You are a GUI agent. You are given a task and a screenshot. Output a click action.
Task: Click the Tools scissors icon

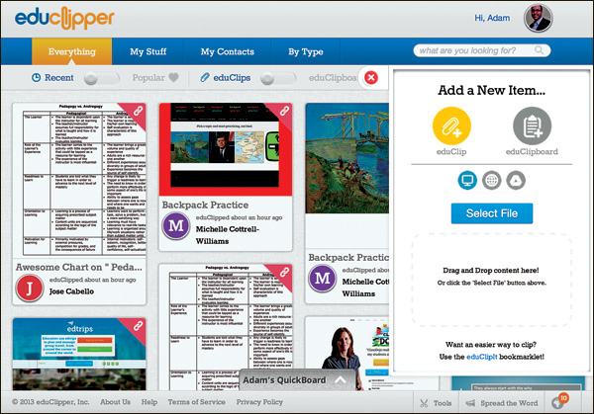(424, 403)
